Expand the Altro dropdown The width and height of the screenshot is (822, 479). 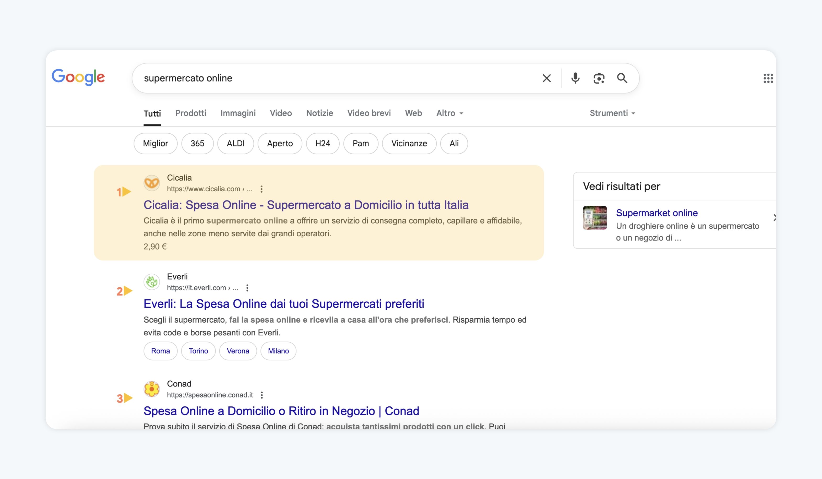tap(450, 113)
